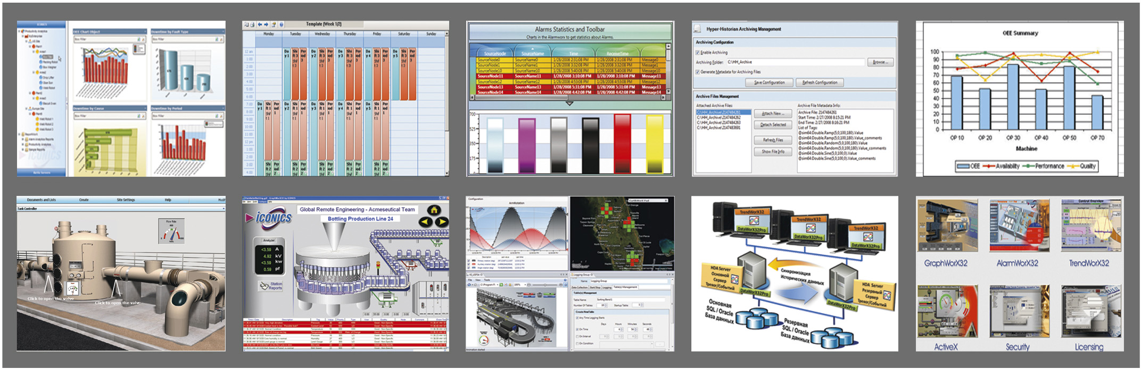This screenshot has width=1141, height=369.
Task: Click the Wednesday column header in schedule
Action: (x=323, y=34)
